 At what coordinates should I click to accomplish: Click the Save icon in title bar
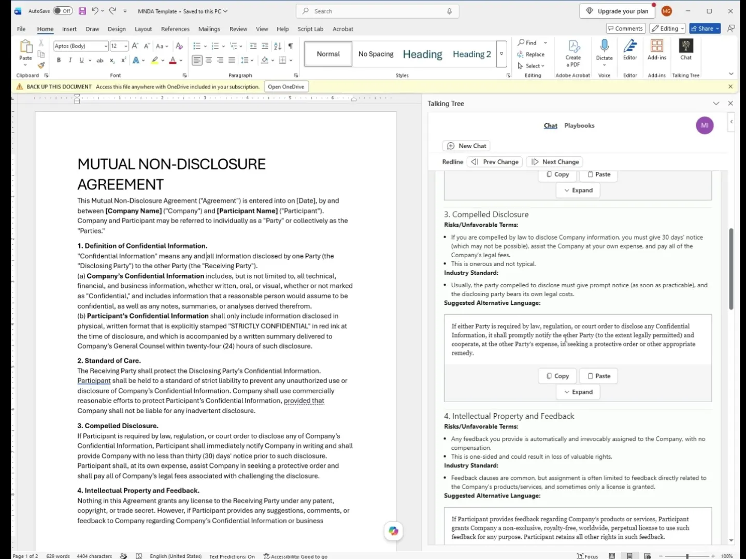click(82, 11)
